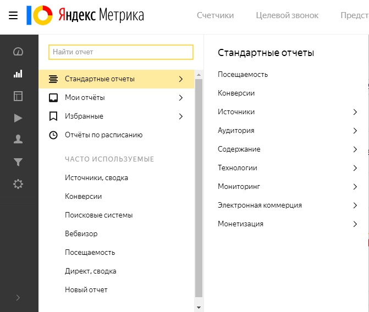
Task: Expand the Источники submenu arrow
Action: click(355, 112)
